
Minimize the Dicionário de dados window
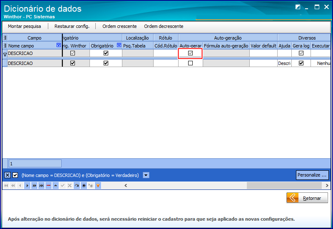point(306,7)
